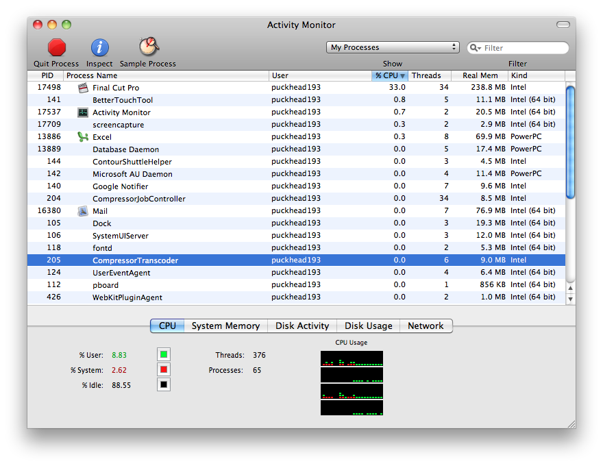Open the My Processes show dropdown
Viewport: 603px width, 466px height.
coord(393,47)
